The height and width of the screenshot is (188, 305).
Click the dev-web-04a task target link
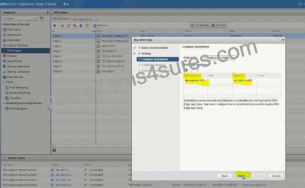63,180
